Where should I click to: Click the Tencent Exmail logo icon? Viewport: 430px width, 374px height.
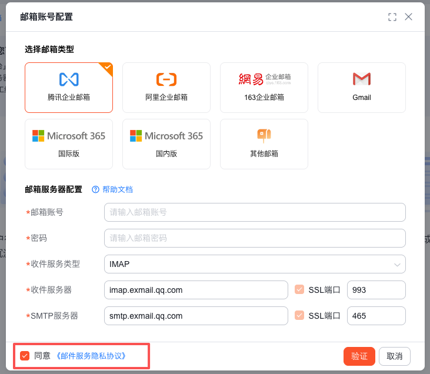[x=69, y=79]
